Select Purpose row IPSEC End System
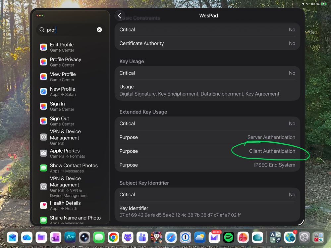331x248 pixels. pyautogui.click(x=207, y=165)
